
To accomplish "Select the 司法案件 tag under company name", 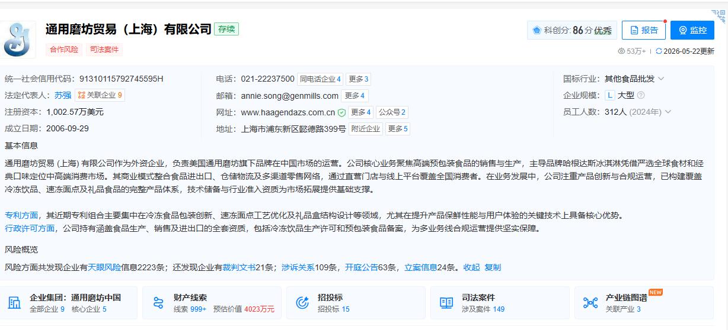I will tap(104, 50).
